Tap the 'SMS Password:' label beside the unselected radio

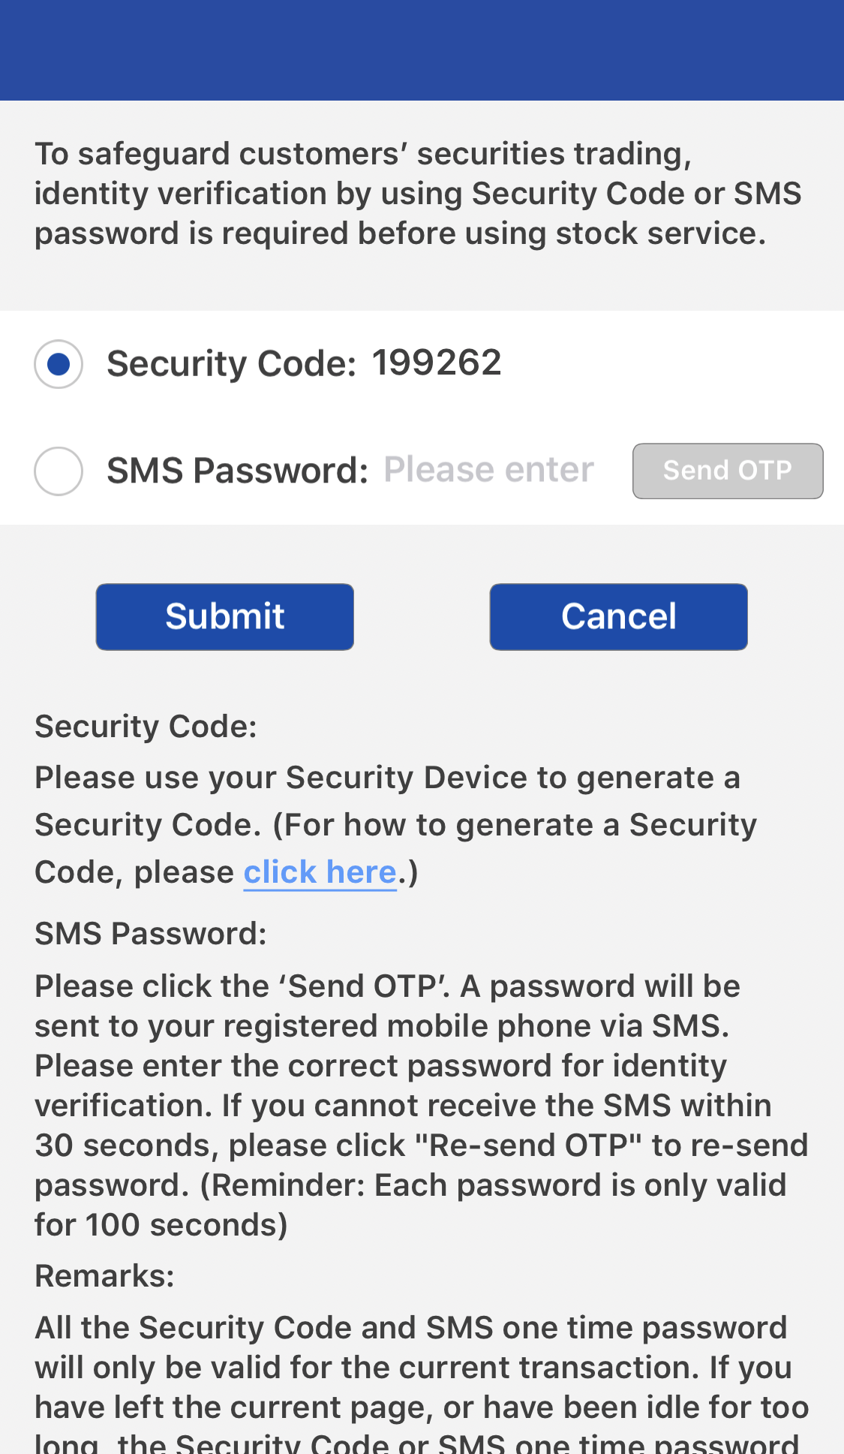[x=237, y=471]
